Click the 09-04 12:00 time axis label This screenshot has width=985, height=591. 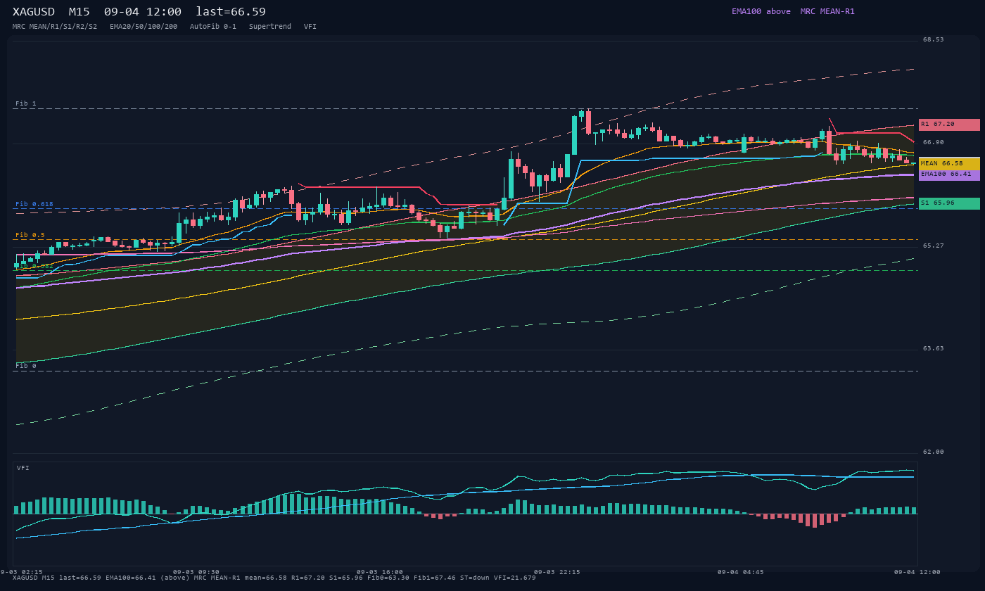(917, 573)
